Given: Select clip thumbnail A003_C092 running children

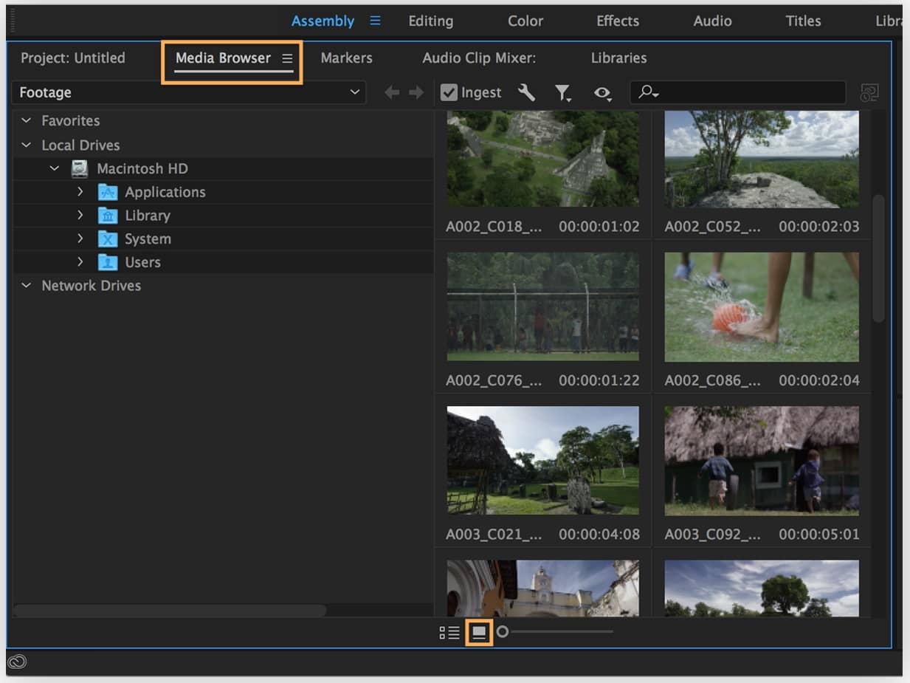Looking at the screenshot, I should coord(762,460).
